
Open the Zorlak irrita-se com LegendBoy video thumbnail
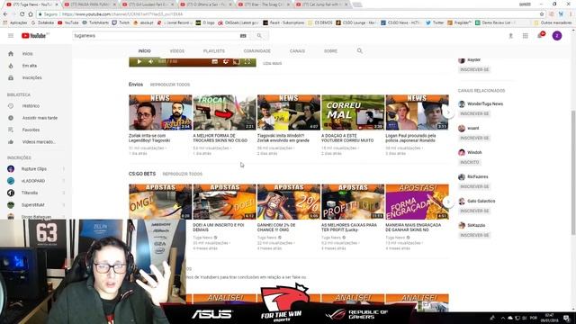pyautogui.click(x=160, y=112)
